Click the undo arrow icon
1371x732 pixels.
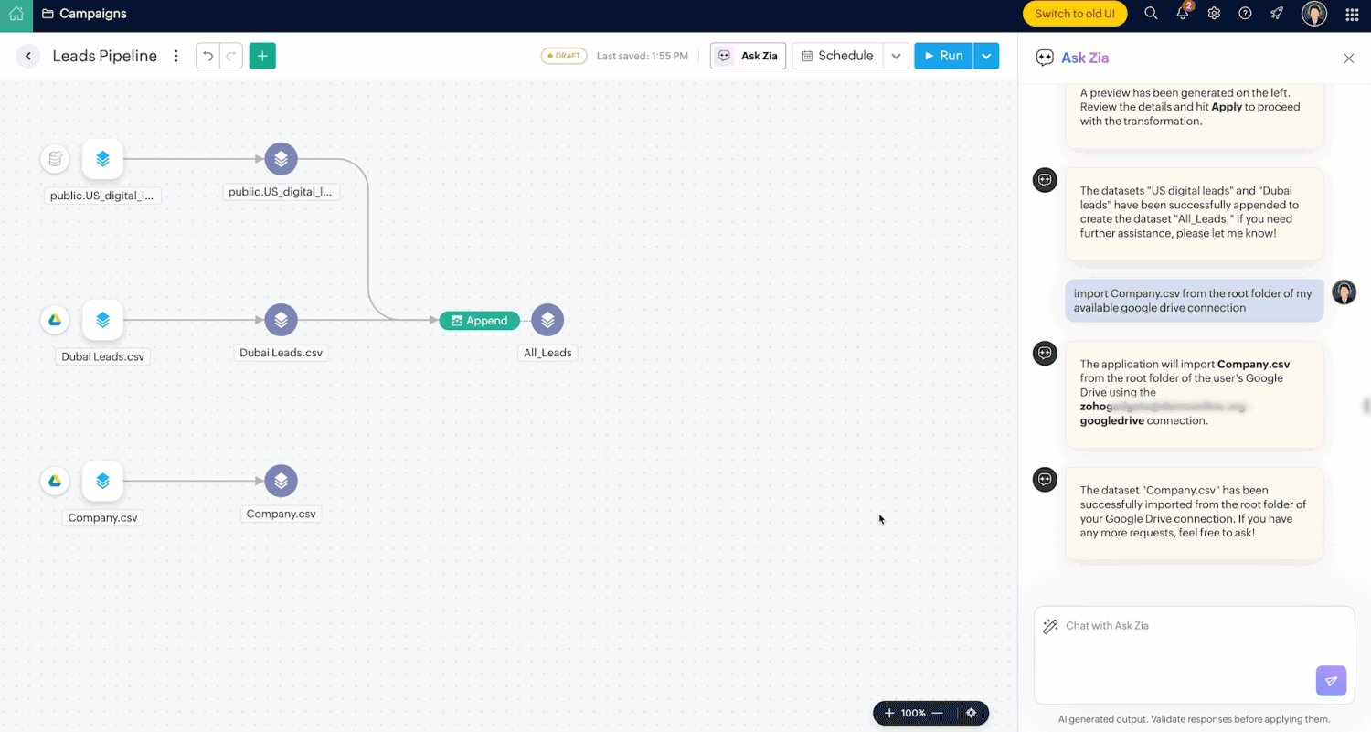coord(208,56)
